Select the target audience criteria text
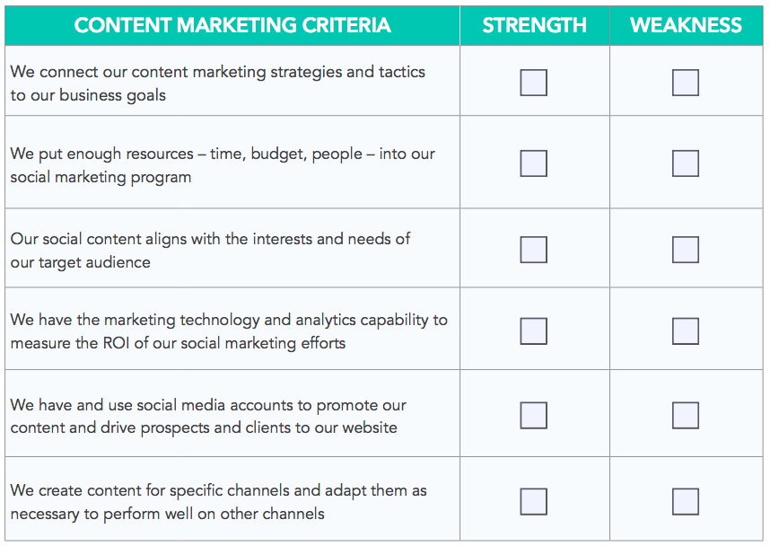 (x=210, y=251)
